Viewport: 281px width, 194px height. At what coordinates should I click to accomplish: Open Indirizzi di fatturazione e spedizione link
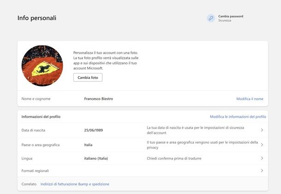tap(75, 184)
